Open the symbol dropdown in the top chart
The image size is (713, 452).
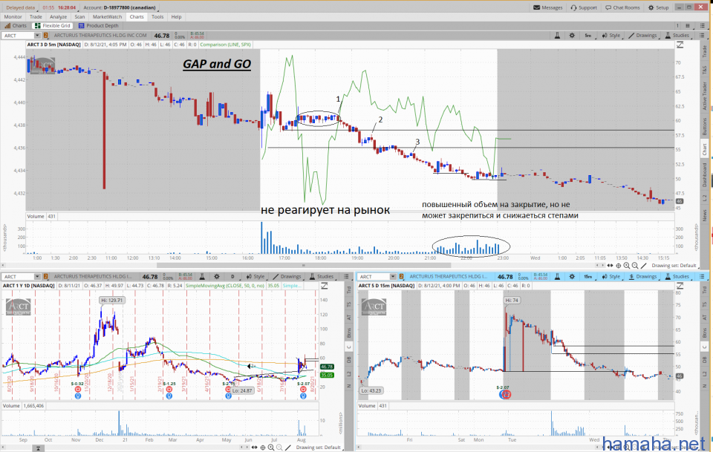pyautogui.click(x=37, y=36)
